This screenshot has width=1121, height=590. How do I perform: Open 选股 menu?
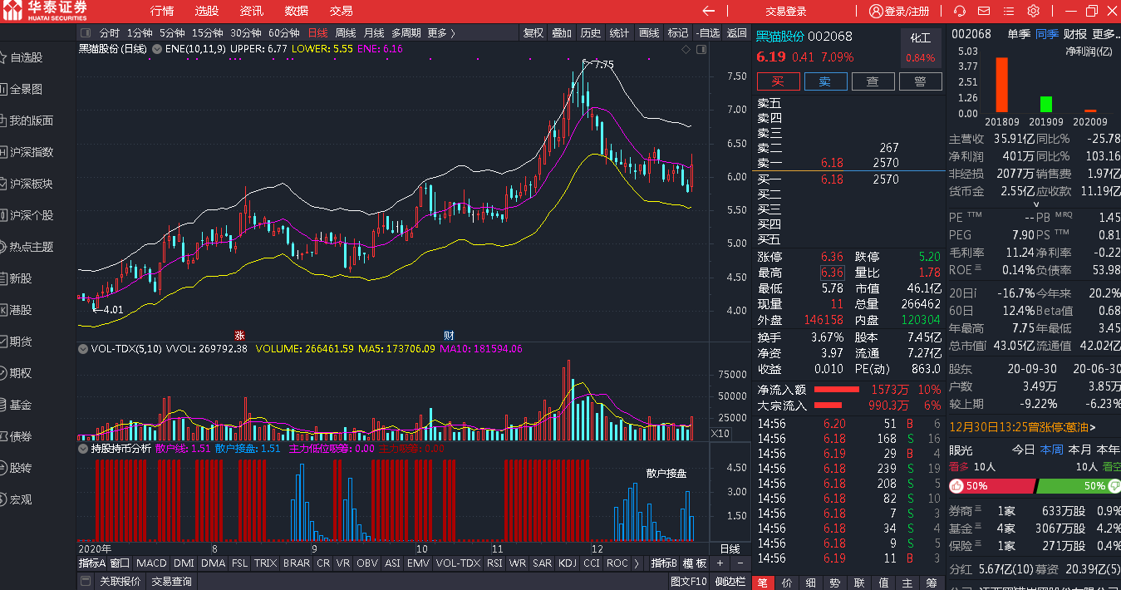pos(207,11)
